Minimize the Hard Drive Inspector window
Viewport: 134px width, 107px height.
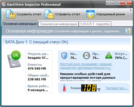[x=109, y=3]
